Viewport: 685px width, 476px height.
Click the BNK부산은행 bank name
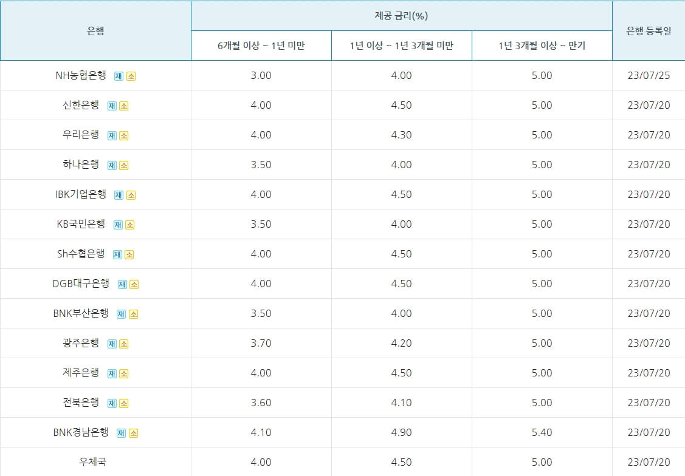tap(81, 313)
